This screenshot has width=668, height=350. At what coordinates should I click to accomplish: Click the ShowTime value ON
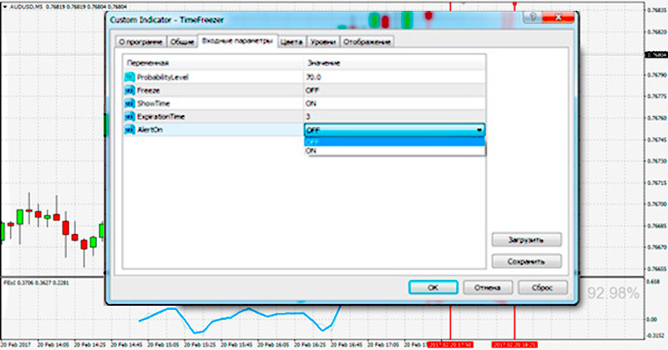(x=394, y=104)
